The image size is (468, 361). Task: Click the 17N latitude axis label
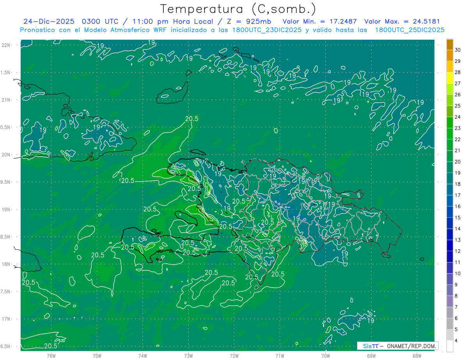6,319
